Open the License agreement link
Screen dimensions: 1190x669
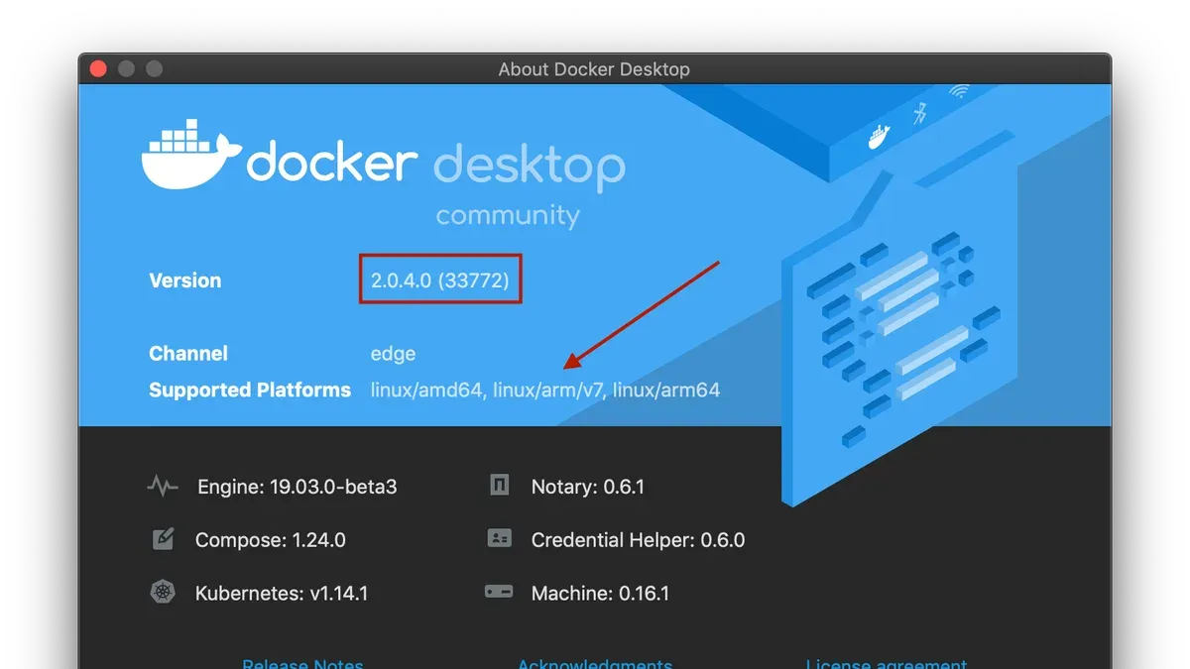tap(887, 662)
